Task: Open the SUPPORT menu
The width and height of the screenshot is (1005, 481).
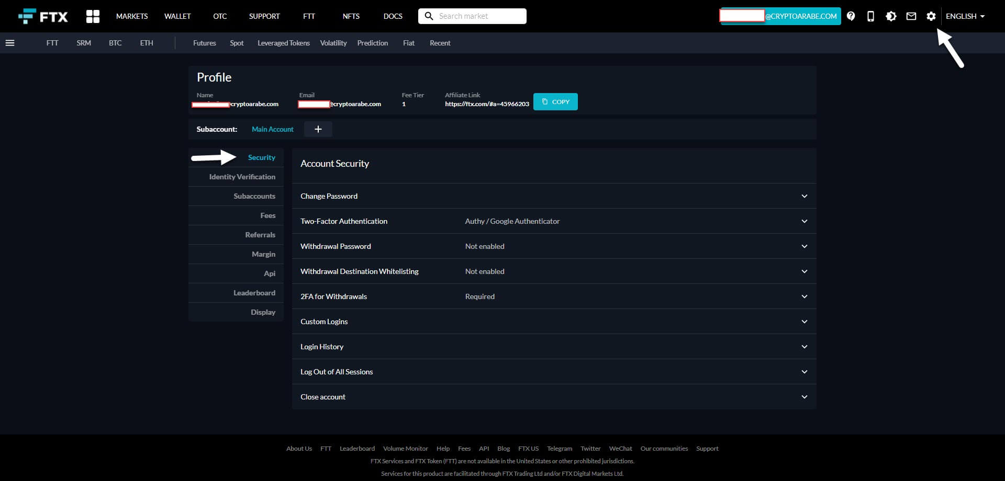Action: pos(264,16)
